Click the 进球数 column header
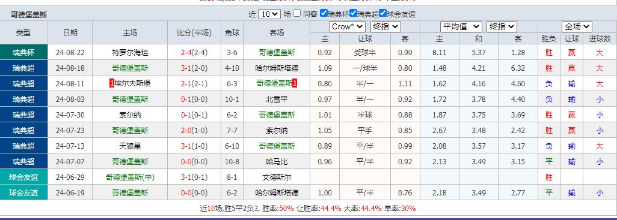 click(600, 39)
